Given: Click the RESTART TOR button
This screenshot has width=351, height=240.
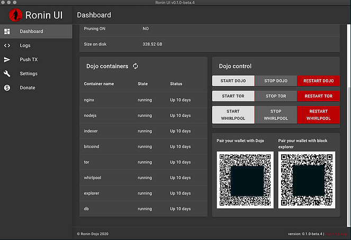Looking at the screenshot, I should [318, 96].
